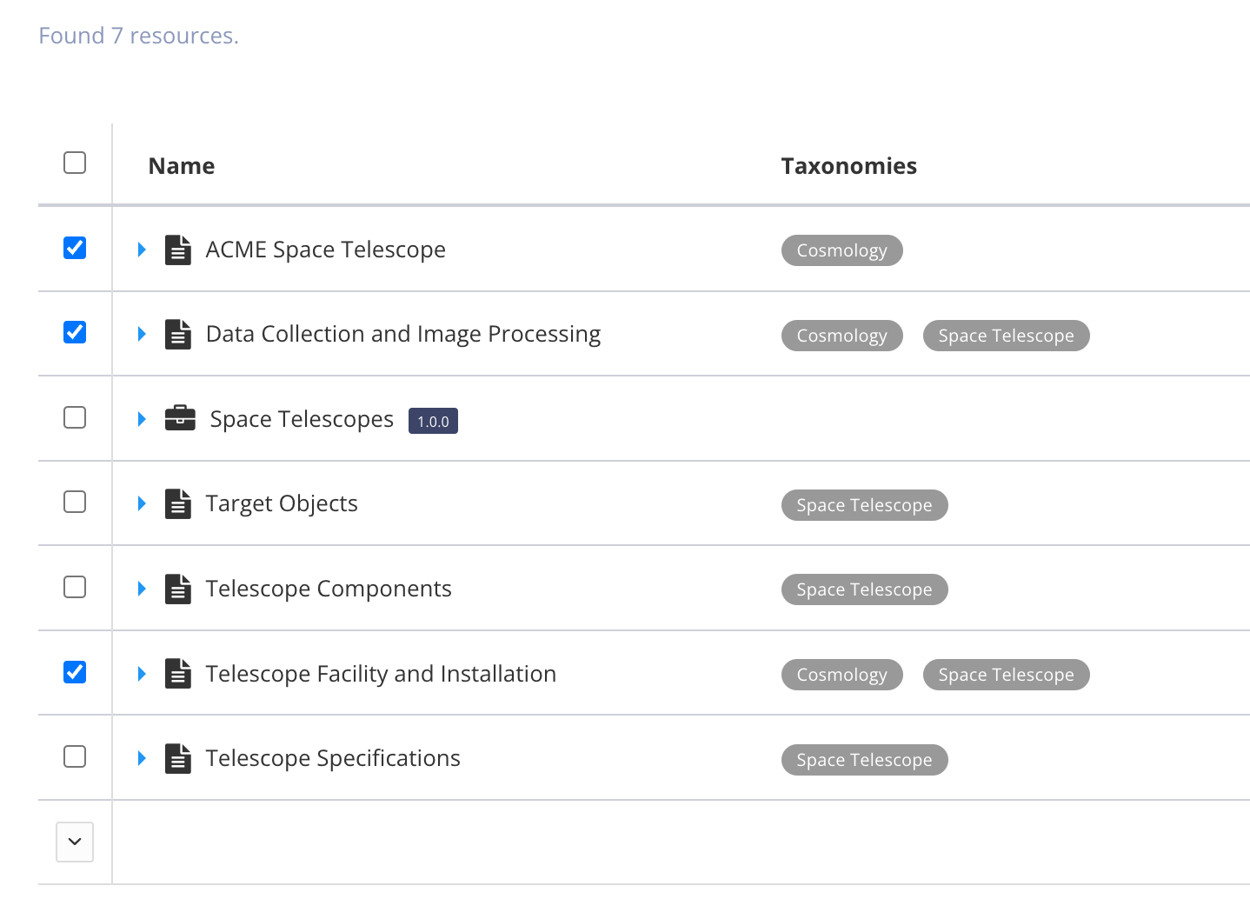
Task: Click the Taxonomies column header
Action: [x=848, y=165]
